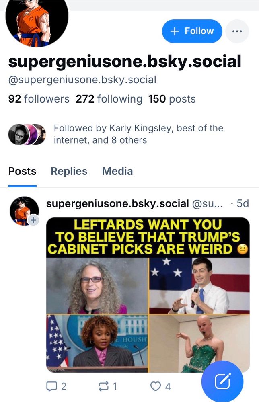
Task: Select the Posts tab
Action: [x=22, y=171]
